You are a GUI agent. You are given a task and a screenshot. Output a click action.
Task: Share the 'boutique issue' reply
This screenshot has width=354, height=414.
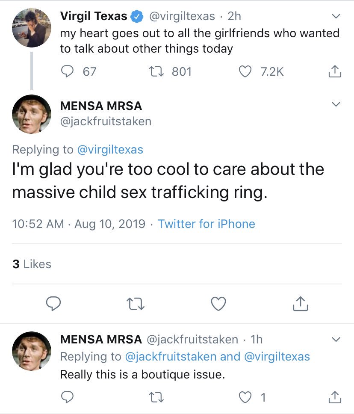click(x=335, y=398)
